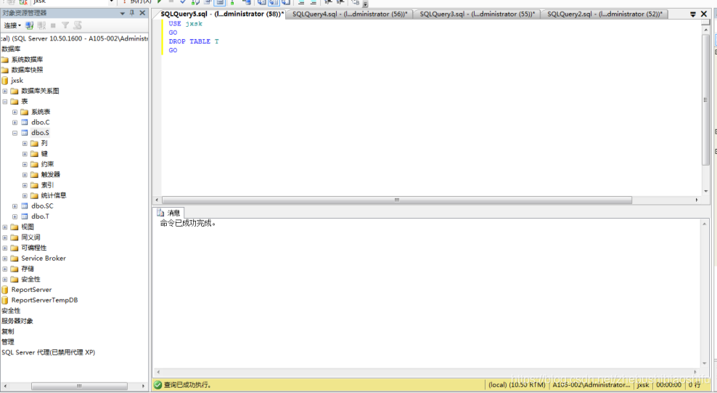Select the 数据库快照 folder
717x393 pixels.
[27, 70]
